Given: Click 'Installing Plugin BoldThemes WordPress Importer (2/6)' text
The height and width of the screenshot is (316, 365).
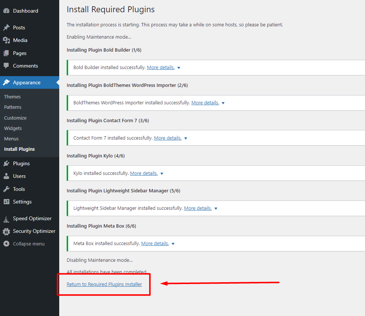Looking at the screenshot, I should (127, 85).
